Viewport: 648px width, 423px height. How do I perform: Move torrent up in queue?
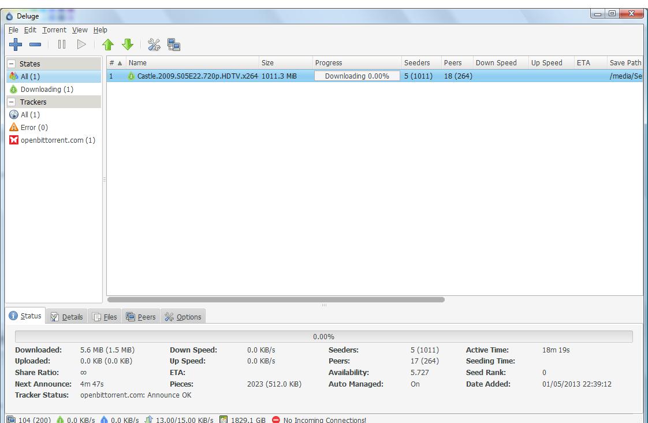coord(108,44)
